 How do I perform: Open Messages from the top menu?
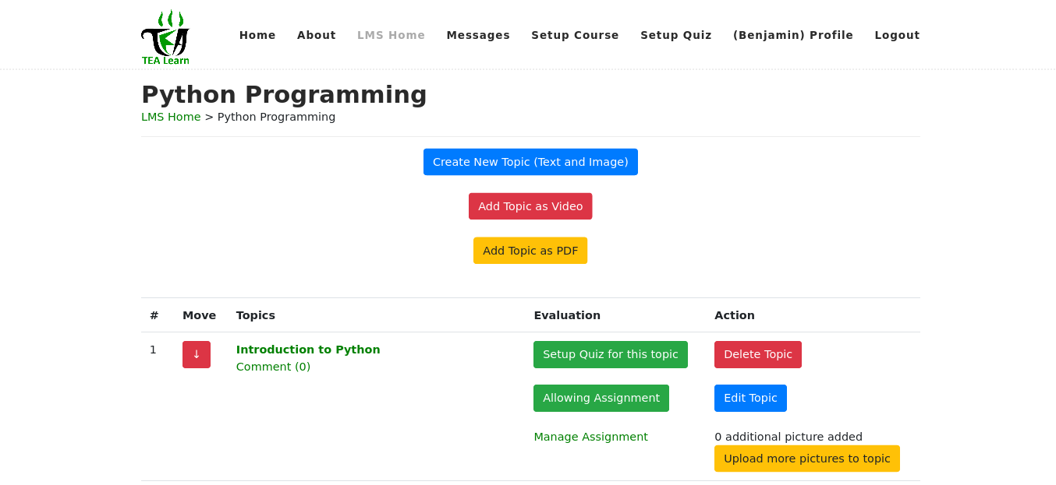coord(478,35)
